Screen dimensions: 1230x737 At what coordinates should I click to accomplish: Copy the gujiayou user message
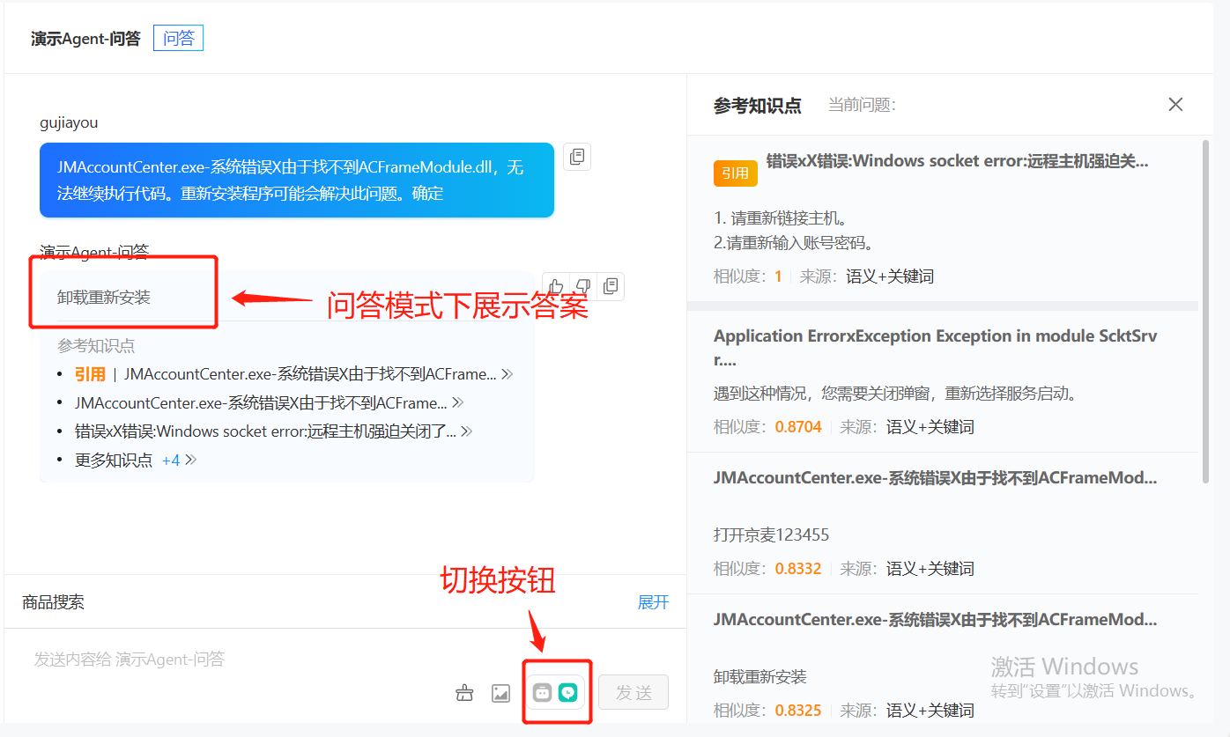(577, 157)
